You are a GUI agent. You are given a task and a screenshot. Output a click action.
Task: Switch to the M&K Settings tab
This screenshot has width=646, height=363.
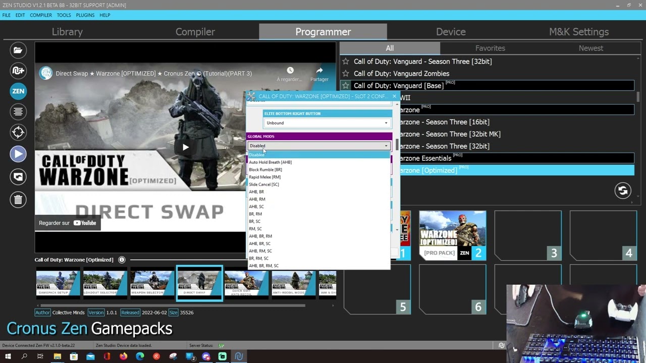[x=579, y=32]
